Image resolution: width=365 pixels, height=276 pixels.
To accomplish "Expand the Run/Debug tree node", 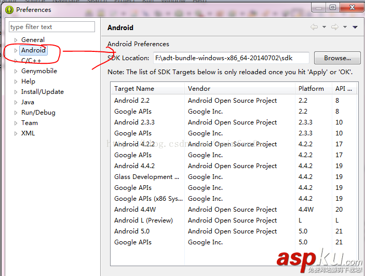I will point(16,113).
